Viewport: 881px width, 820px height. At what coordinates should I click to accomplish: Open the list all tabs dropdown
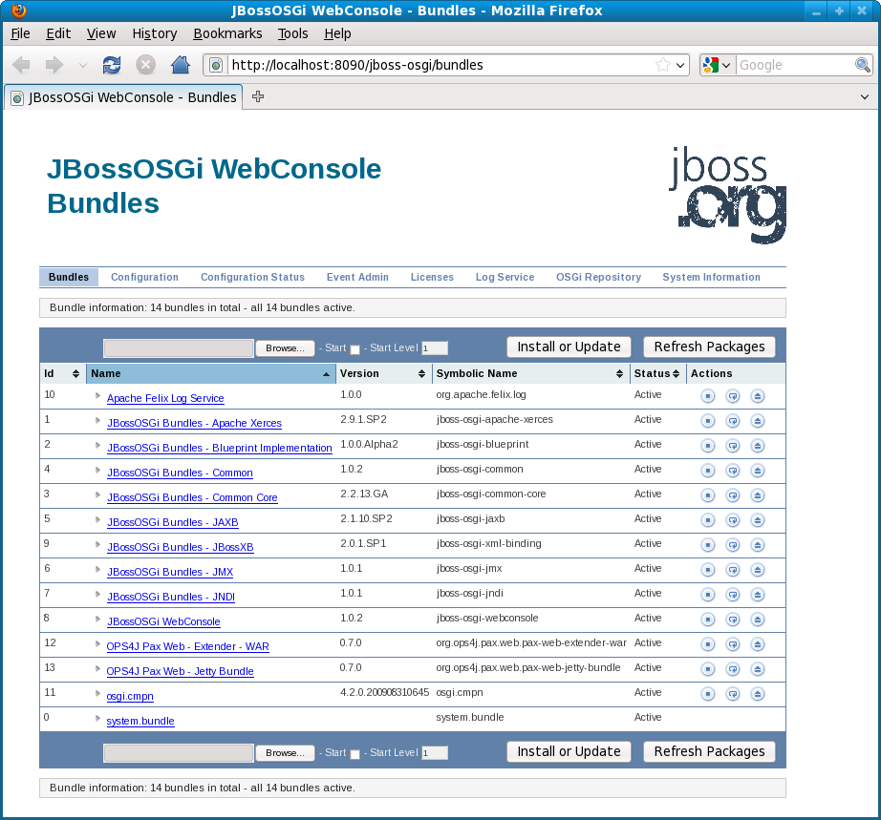(x=865, y=97)
